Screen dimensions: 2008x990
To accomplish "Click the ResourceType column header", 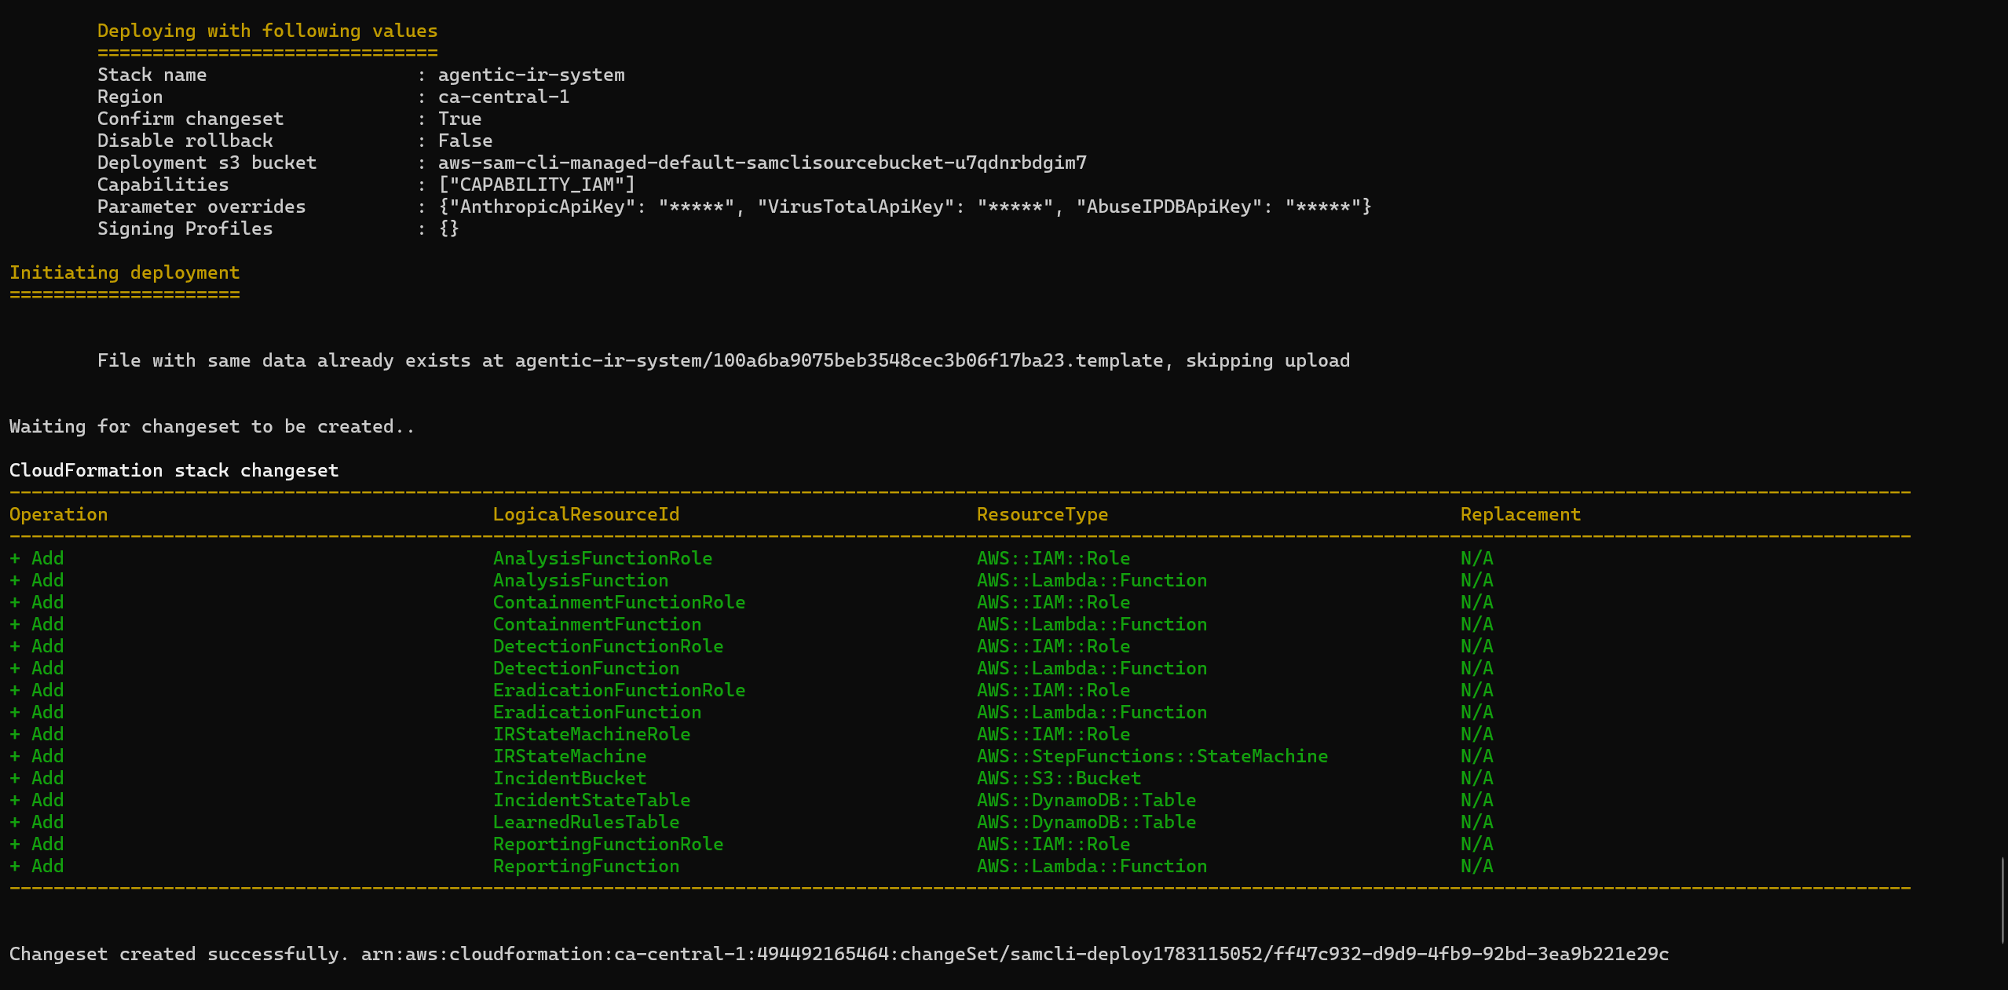I will pyautogui.click(x=1042, y=514).
